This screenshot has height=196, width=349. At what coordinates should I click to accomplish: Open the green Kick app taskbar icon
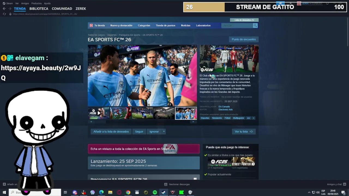point(181,192)
